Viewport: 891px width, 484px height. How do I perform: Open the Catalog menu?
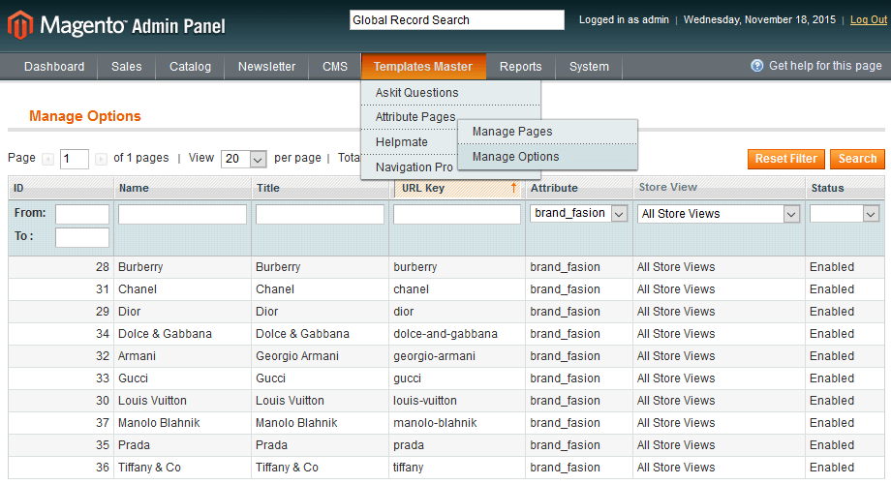point(190,67)
